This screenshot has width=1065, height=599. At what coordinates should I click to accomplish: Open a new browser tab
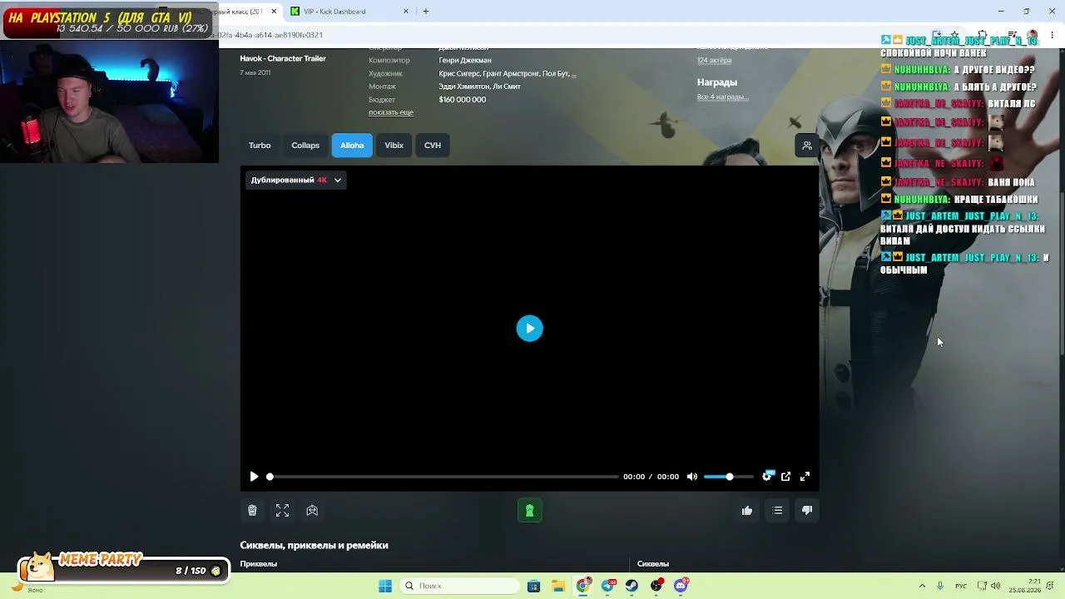click(426, 12)
